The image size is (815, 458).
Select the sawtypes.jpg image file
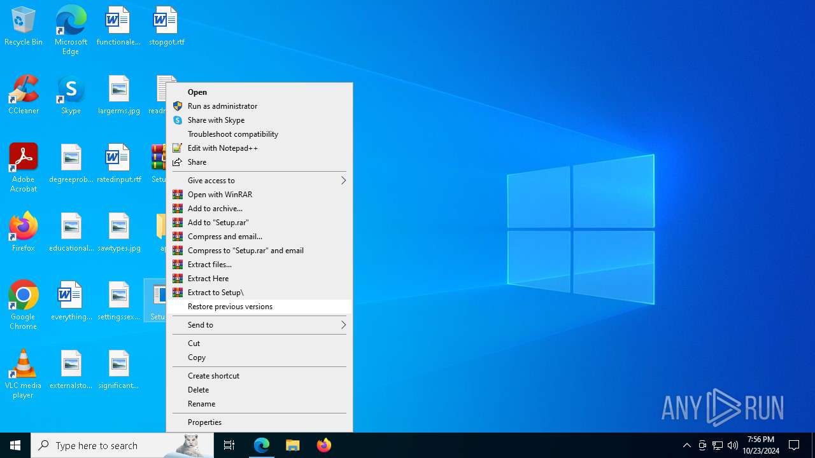pyautogui.click(x=118, y=233)
